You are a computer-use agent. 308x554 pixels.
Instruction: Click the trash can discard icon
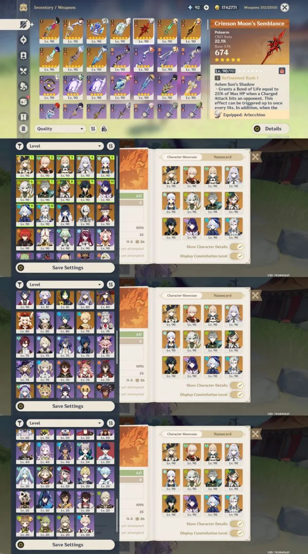coord(23,129)
